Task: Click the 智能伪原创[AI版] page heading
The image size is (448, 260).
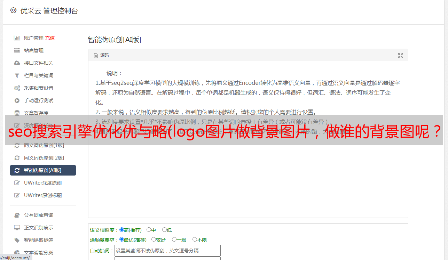Action: (x=115, y=40)
